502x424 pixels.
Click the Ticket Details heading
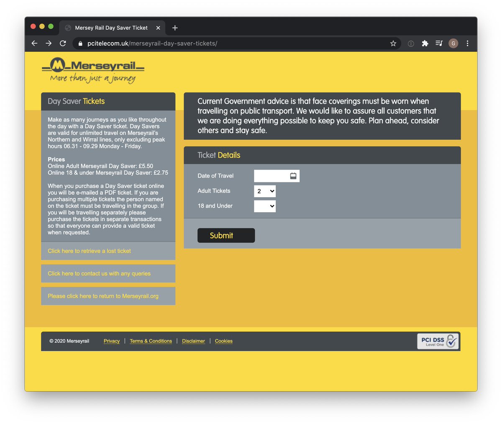point(219,155)
